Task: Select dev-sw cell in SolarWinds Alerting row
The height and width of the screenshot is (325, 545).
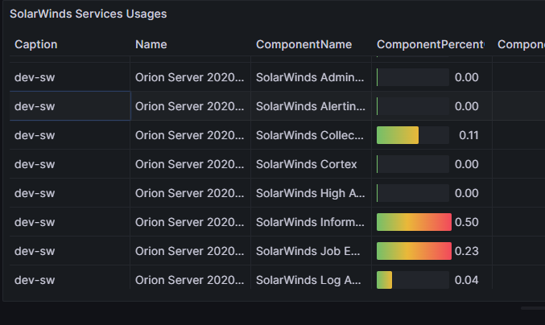Action: coord(70,106)
